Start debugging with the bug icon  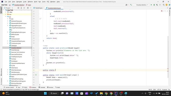point(154,5)
